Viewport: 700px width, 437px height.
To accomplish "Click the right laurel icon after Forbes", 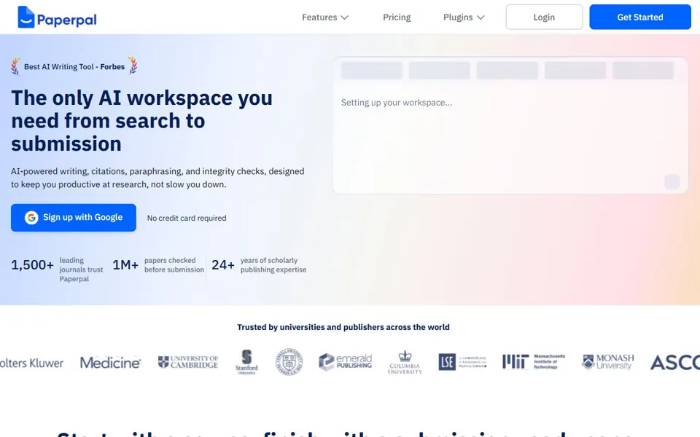I will [x=133, y=66].
